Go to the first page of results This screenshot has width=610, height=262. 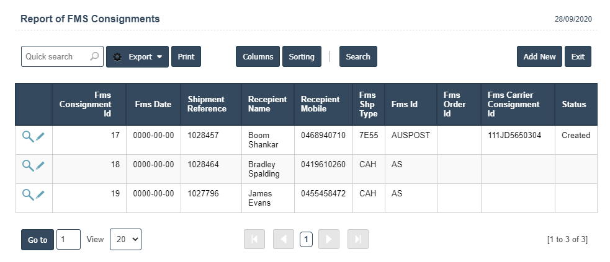click(254, 240)
